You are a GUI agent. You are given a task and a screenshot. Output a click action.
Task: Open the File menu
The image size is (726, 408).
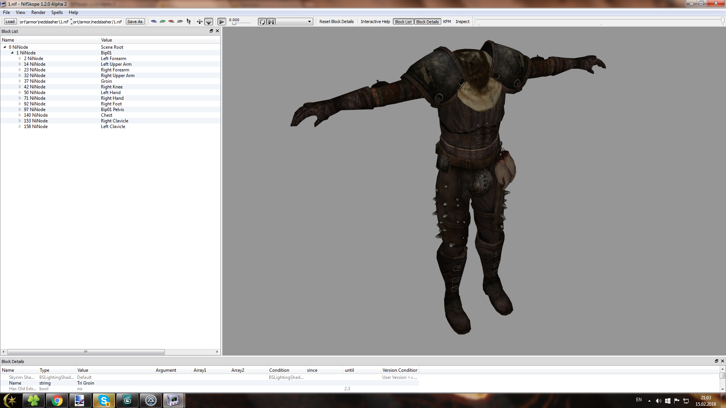click(6, 12)
